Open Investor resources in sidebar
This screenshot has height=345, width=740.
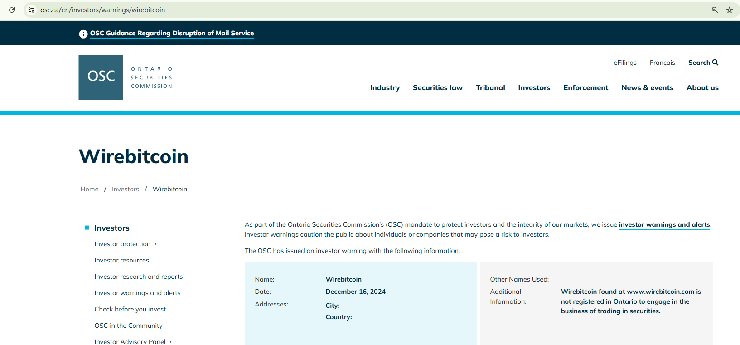122,260
